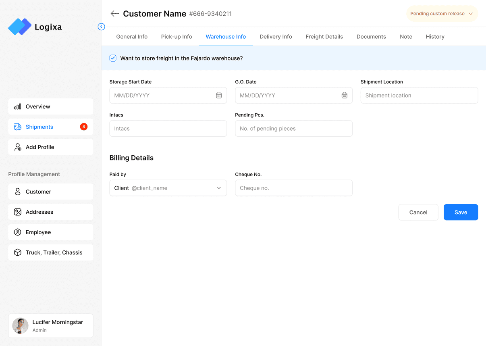
Task: Click into the Cheque No. field
Action: [293, 188]
